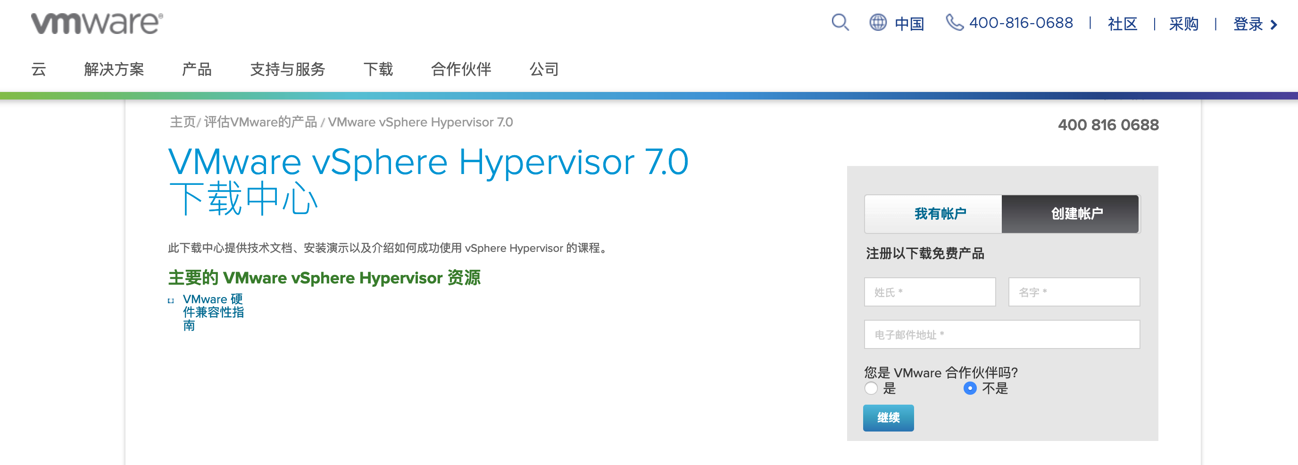Focus the 电子邮件地址 input field

tap(1002, 334)
